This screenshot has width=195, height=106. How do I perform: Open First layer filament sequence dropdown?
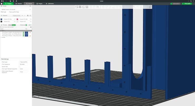point(23,69)
